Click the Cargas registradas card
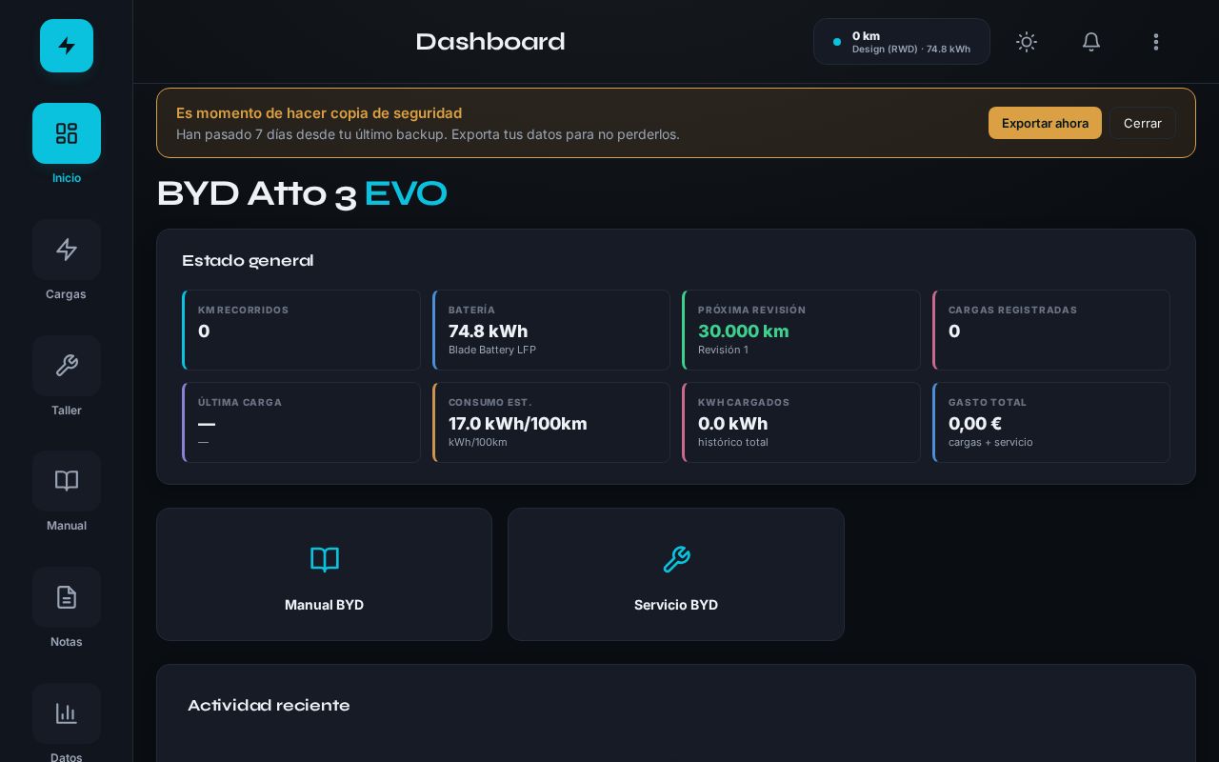The image size is (1219, 762). click(1051, 330)
